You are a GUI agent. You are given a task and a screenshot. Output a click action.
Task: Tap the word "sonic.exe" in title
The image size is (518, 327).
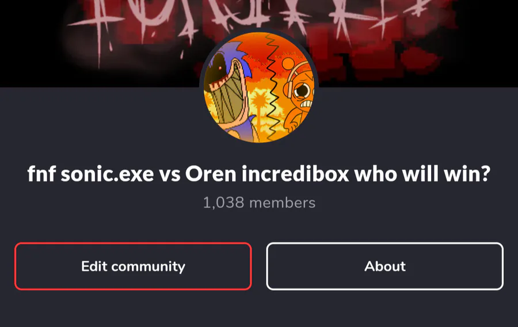click(x=108, y=174)
